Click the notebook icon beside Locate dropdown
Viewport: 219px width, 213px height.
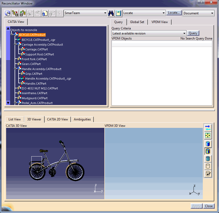click(118, 13)
